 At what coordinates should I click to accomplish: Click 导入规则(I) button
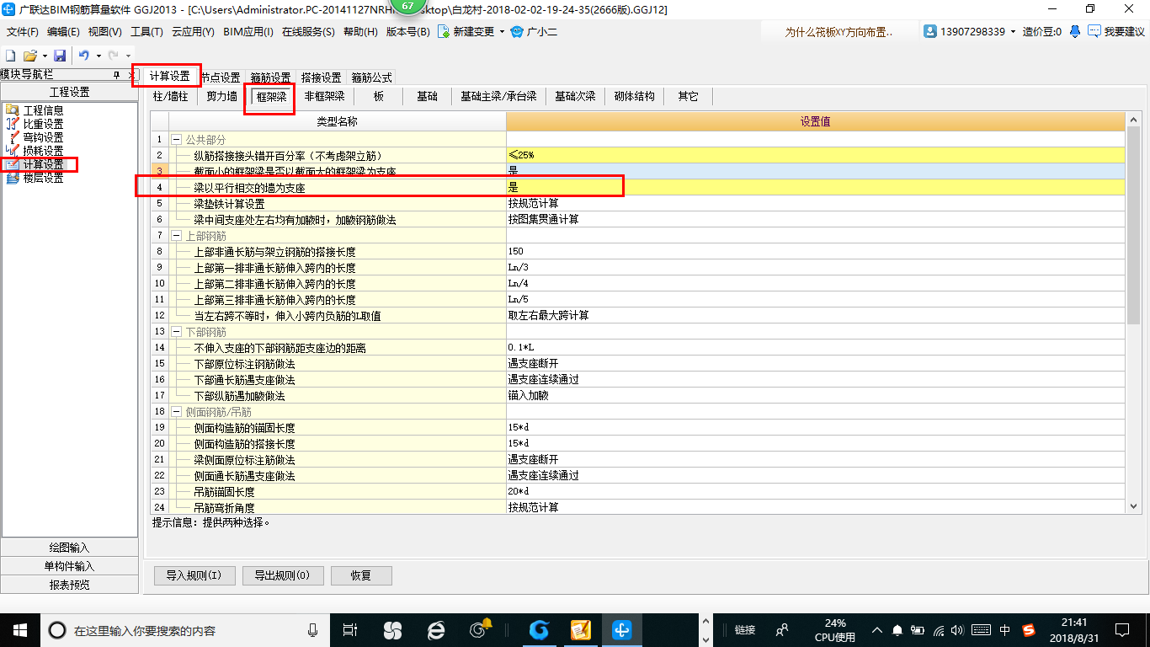(x=194, y=575)
